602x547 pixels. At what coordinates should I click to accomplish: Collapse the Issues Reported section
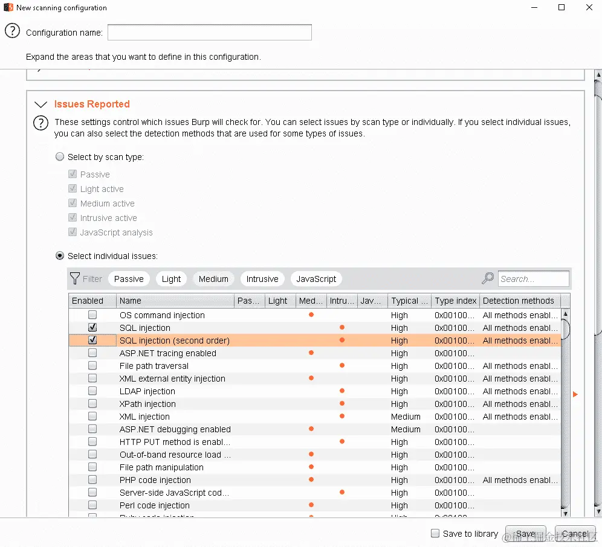point(40,104)
